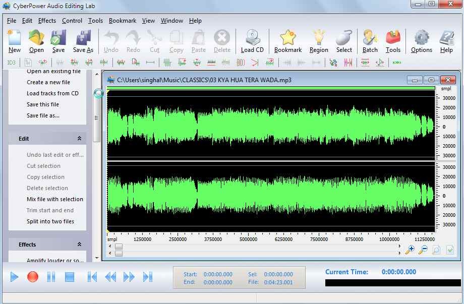
Task: Click the Save As toolbar icon
Action: pos(83,41)
